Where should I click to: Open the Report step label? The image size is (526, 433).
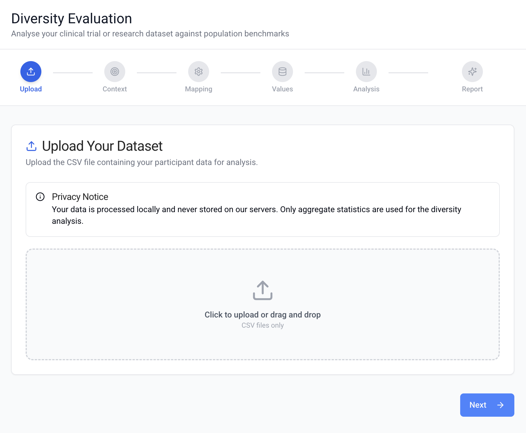point(472,89)
